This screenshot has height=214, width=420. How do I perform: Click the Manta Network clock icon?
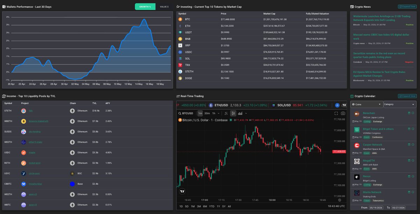[413, 192]
